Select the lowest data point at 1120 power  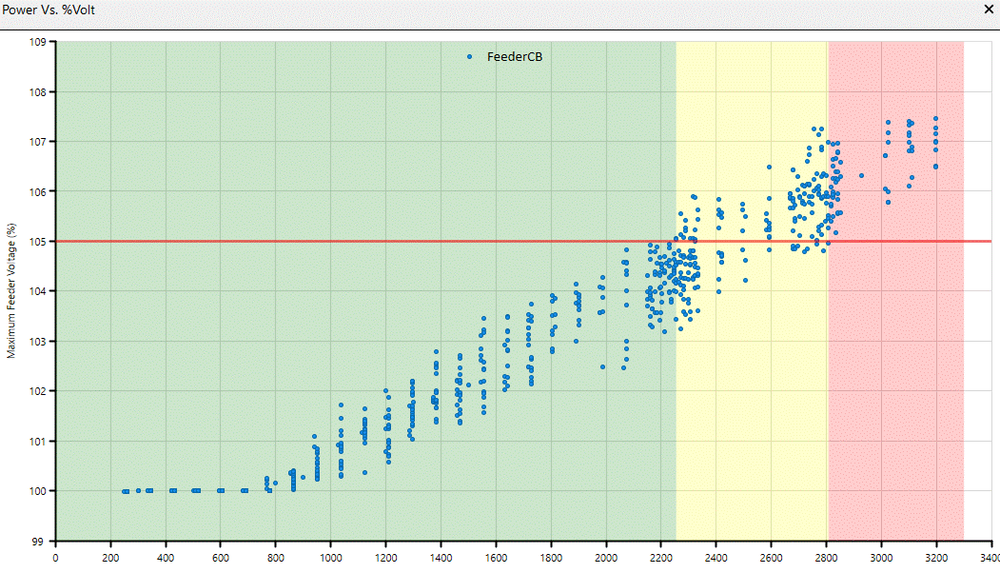pos(364,472)
